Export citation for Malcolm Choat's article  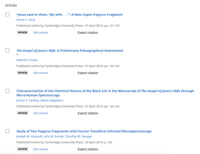pos(88,73)
